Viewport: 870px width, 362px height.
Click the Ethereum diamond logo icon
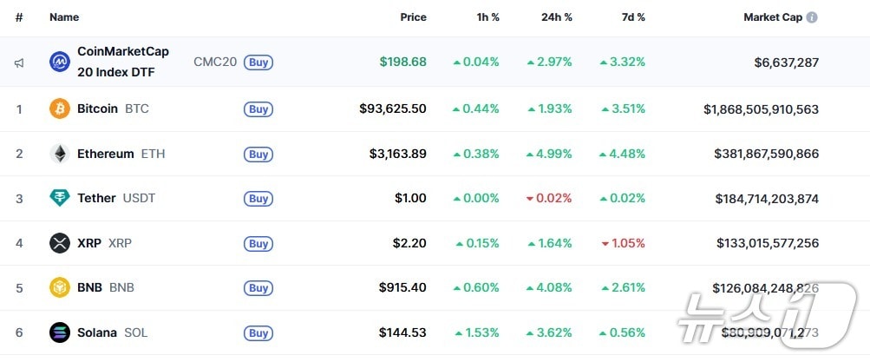click(x=60, y=154)
